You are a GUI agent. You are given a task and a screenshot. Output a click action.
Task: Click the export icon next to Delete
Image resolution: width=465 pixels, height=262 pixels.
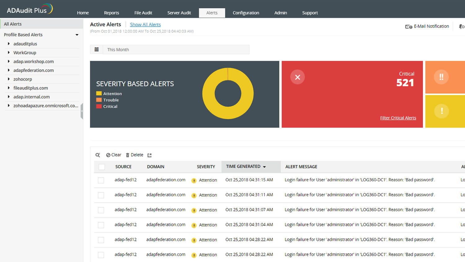click(x=149, y=155)
